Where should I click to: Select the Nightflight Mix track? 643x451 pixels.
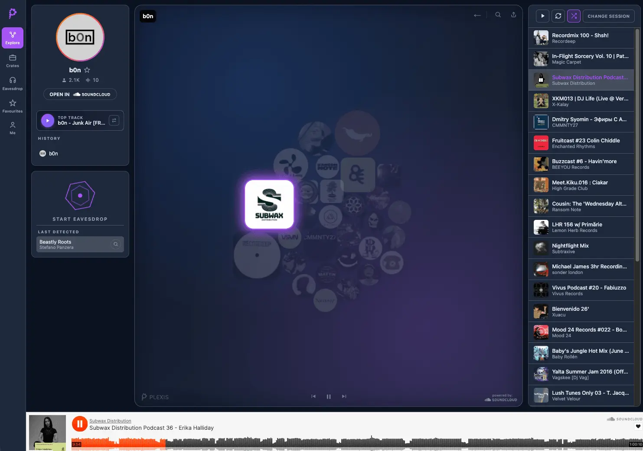[x=581, y=248]
